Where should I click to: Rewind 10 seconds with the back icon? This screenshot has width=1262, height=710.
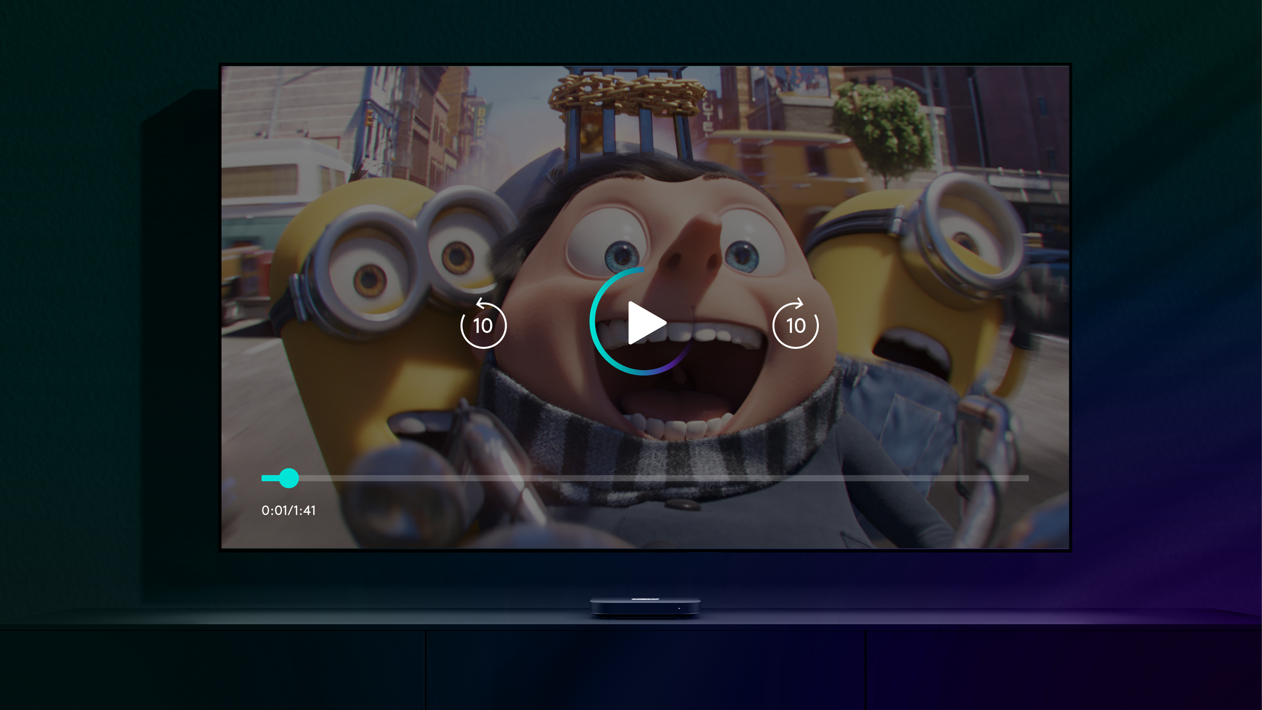pyautogui.click(x=483, y=323)
